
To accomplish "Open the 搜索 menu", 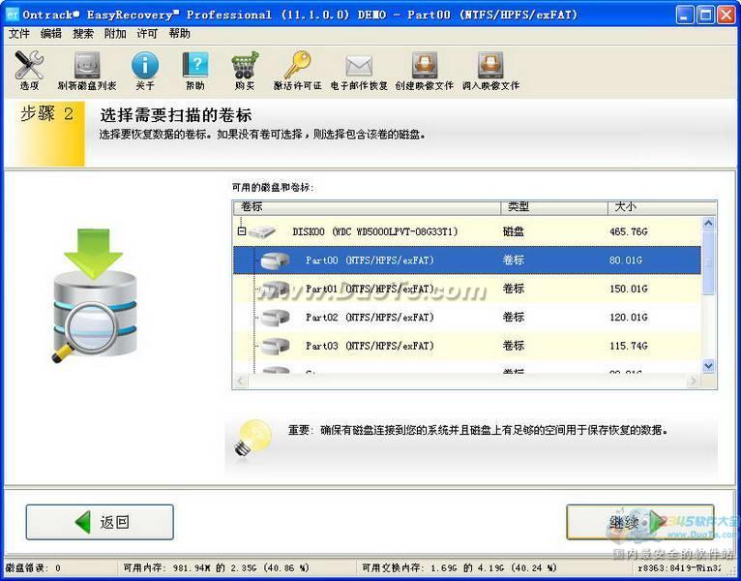I will (83, 34).
